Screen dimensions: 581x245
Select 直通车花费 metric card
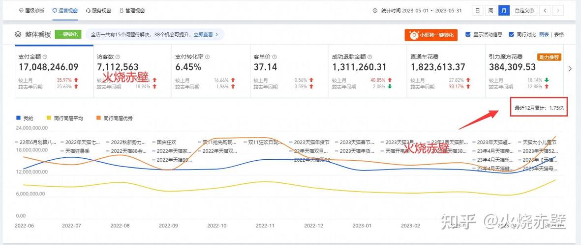(x=446, y=72)
